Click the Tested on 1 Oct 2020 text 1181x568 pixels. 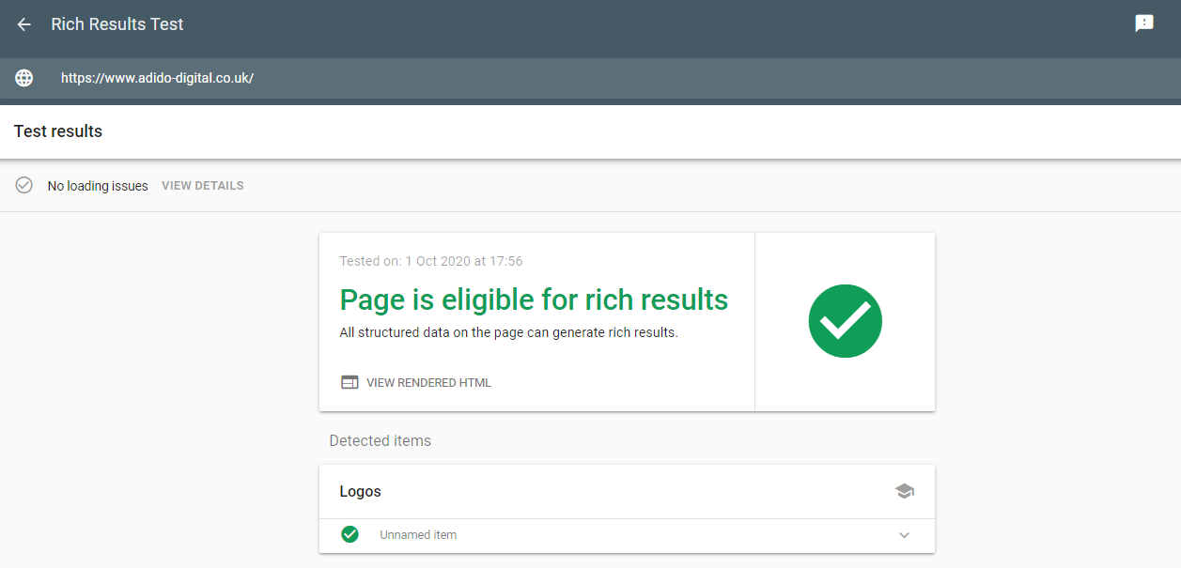coord(431,261)
